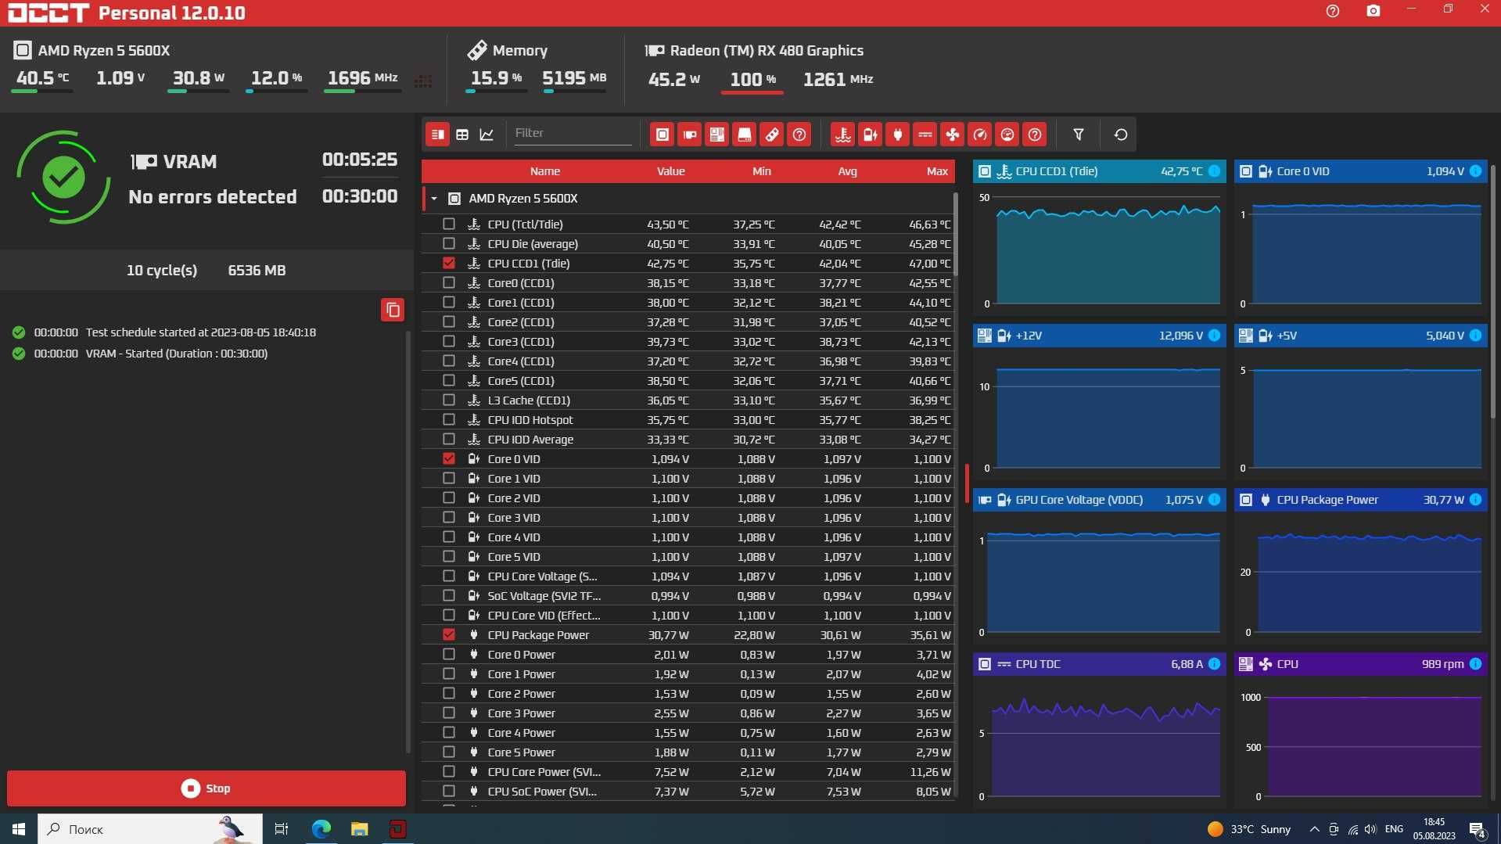Sort the table by Avg column
This screenshot has width=1501, height=844.
(x=848, y=171)
